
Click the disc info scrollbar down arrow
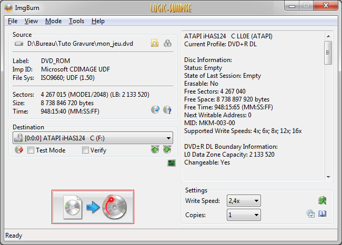[x=328, y=177]
